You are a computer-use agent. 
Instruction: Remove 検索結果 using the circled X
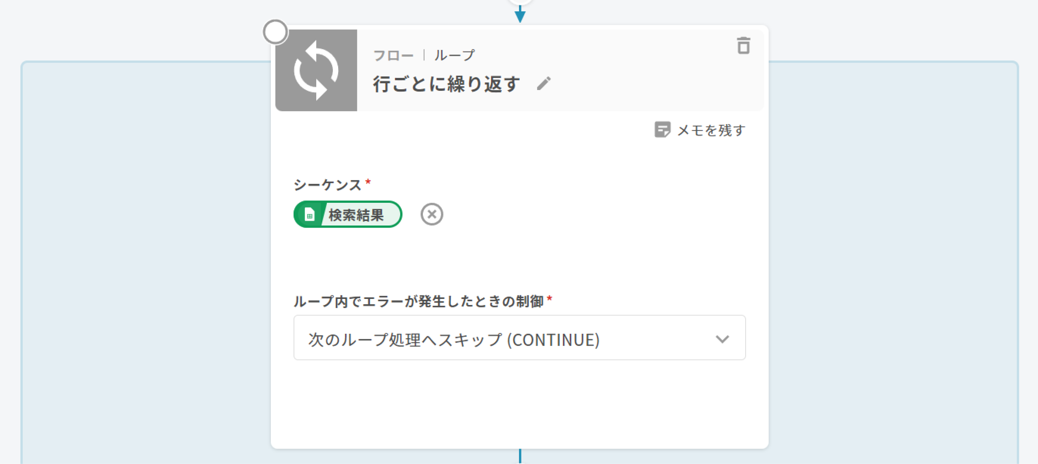point(431,214)
